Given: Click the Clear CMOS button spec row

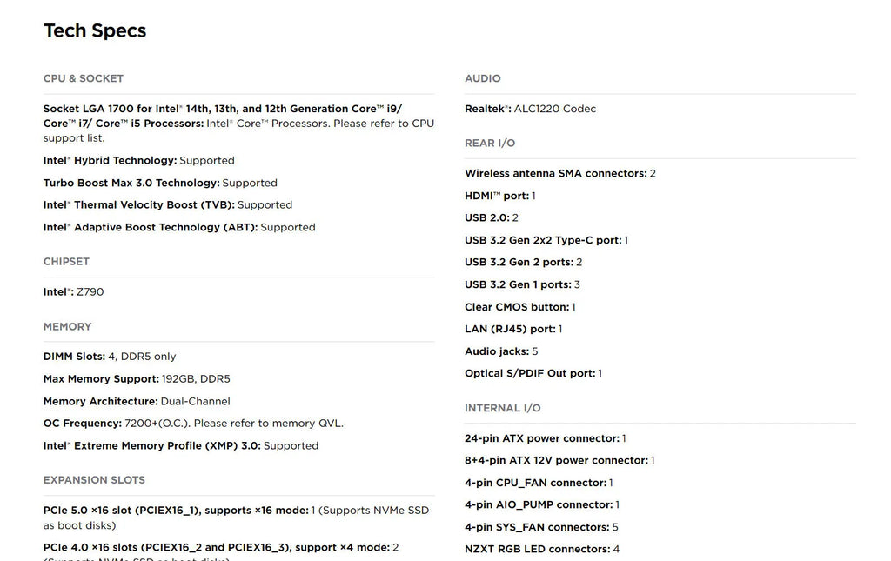Looking at the screenshot, I should pos(519,307).
